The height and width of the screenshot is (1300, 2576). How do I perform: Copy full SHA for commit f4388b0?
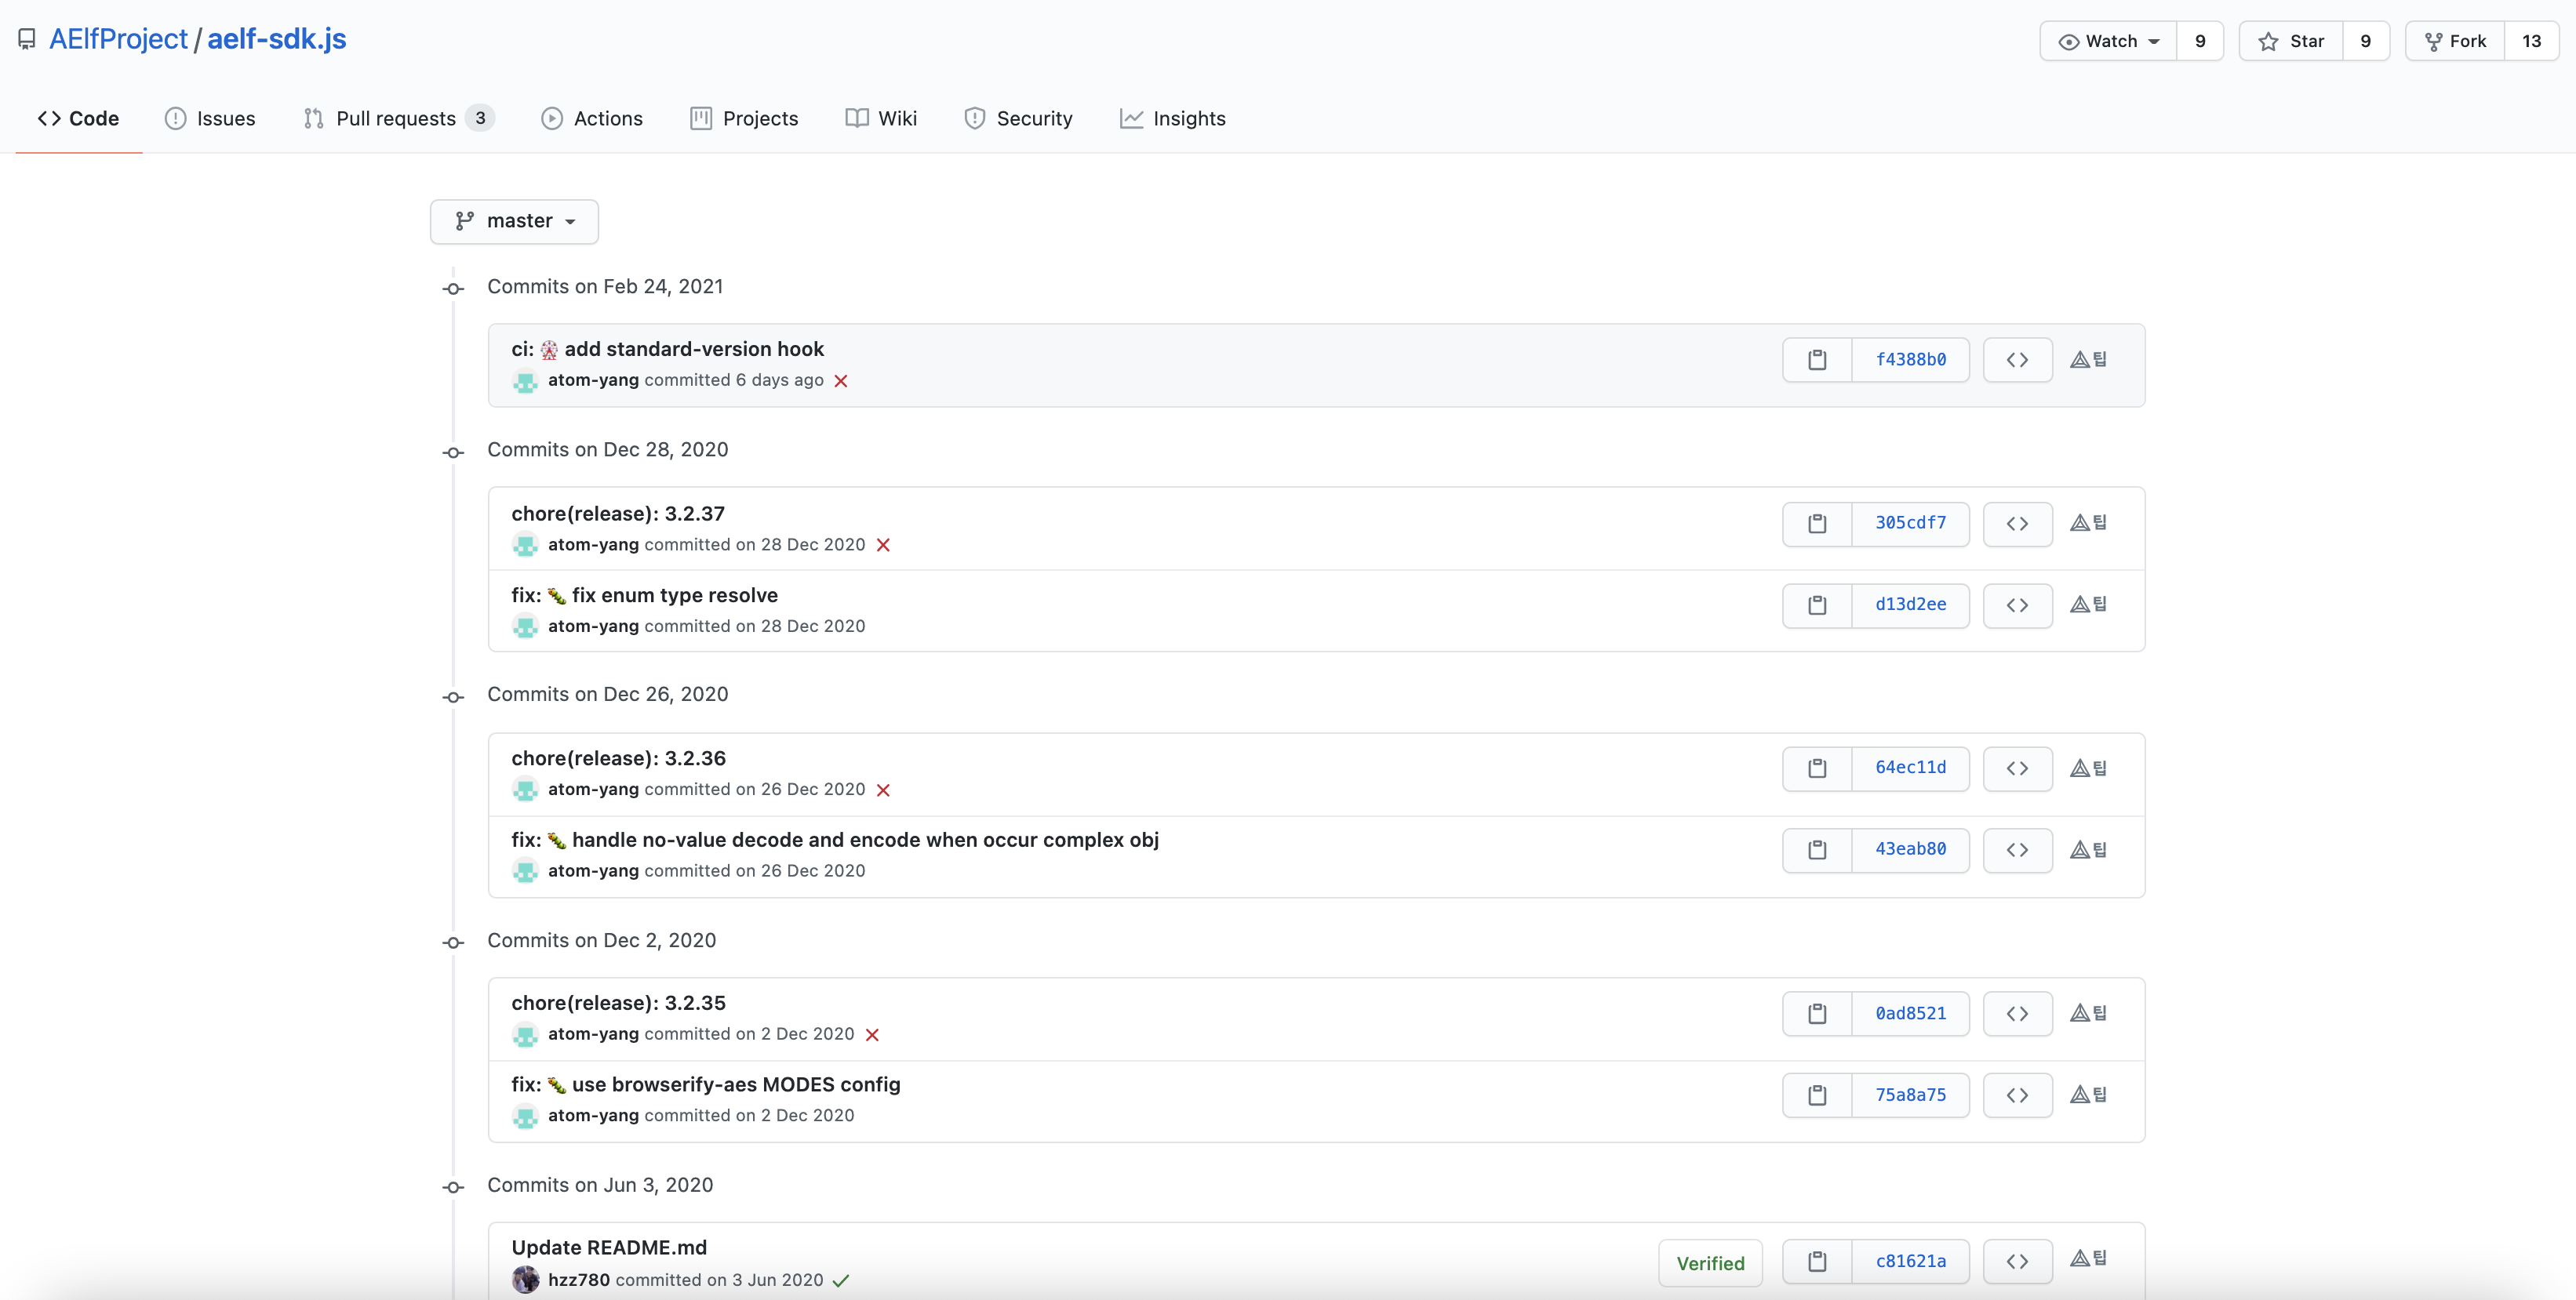[1817, 360]
